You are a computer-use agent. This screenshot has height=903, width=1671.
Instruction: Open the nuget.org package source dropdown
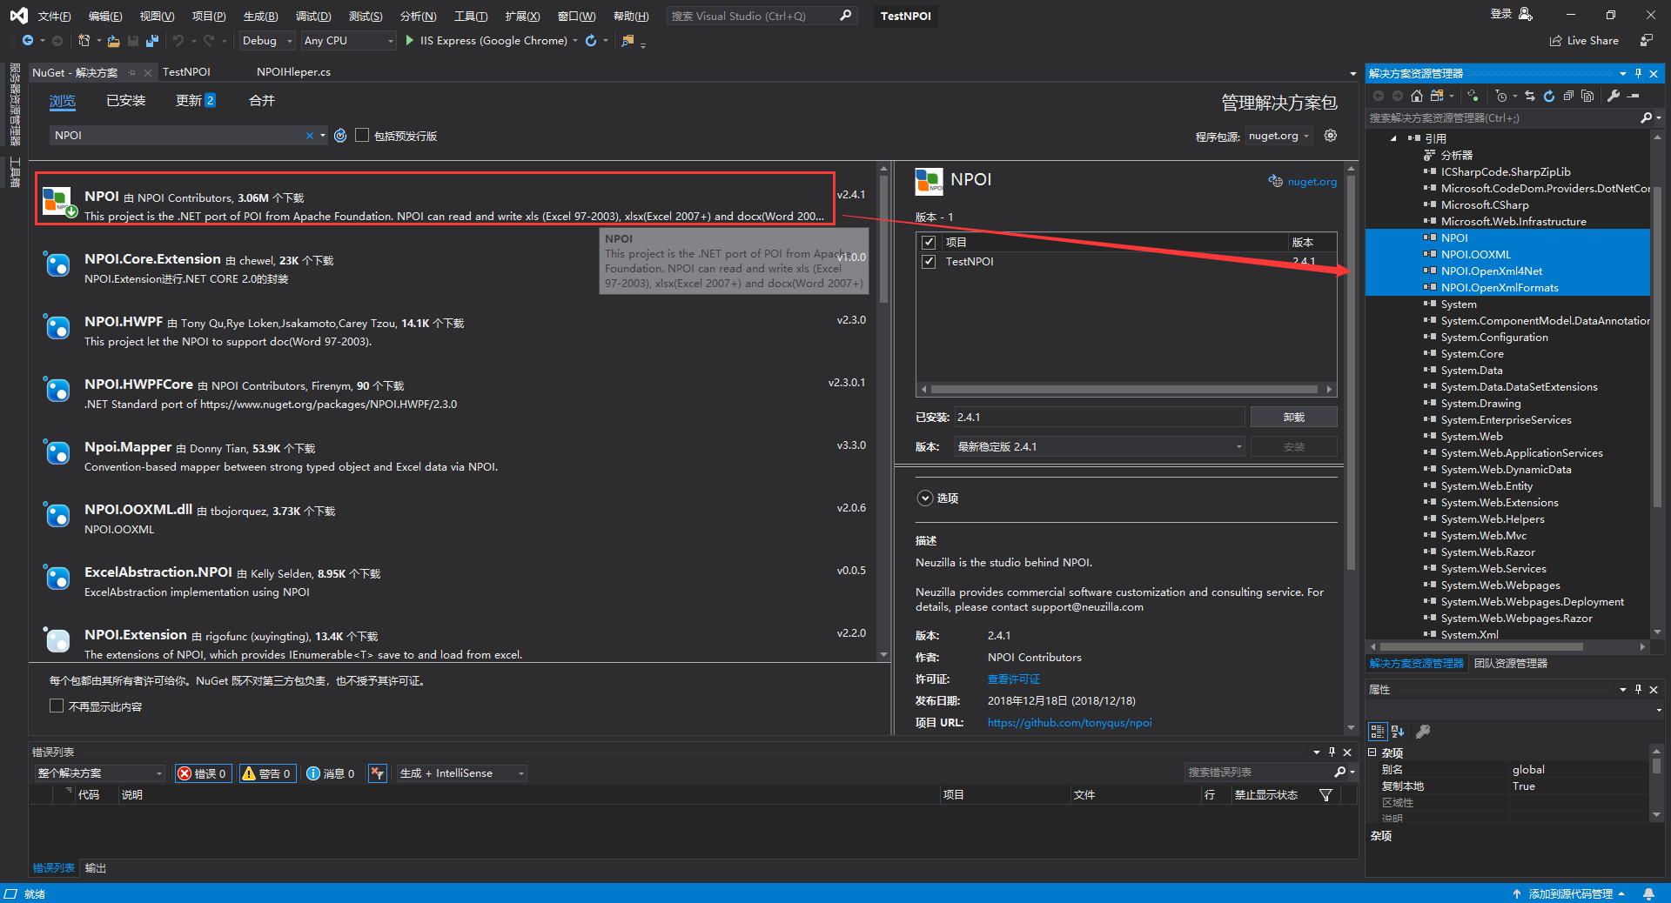[x=1278, y=136]
